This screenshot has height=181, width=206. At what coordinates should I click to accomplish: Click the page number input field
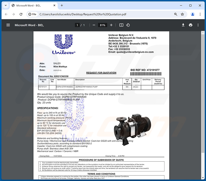point(77,25)
